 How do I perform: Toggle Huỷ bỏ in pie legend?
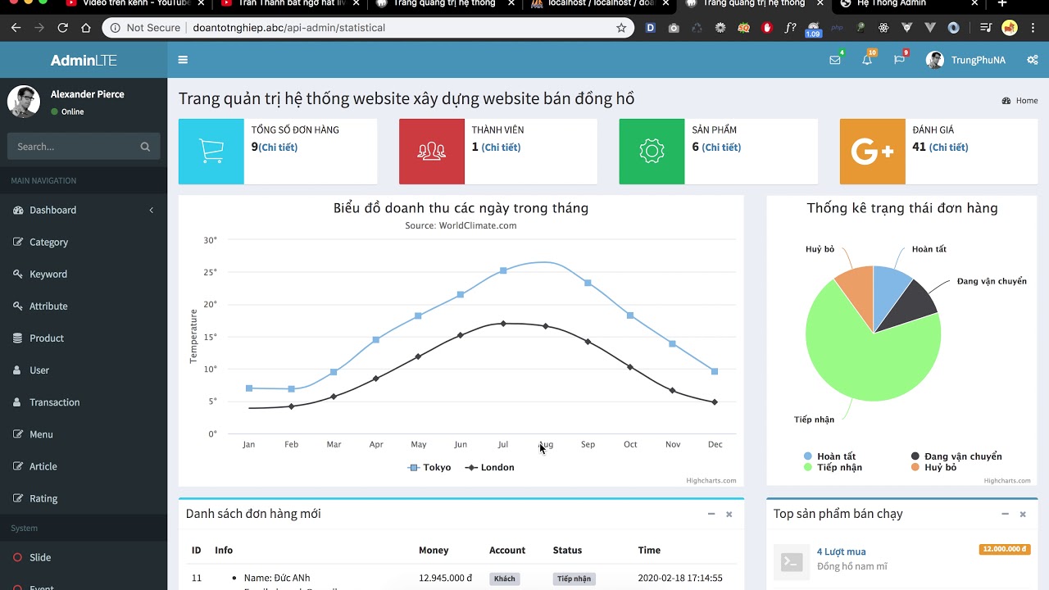tap(934, 467)
